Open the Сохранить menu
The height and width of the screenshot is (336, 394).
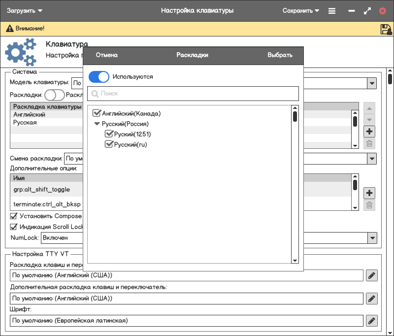301,10
